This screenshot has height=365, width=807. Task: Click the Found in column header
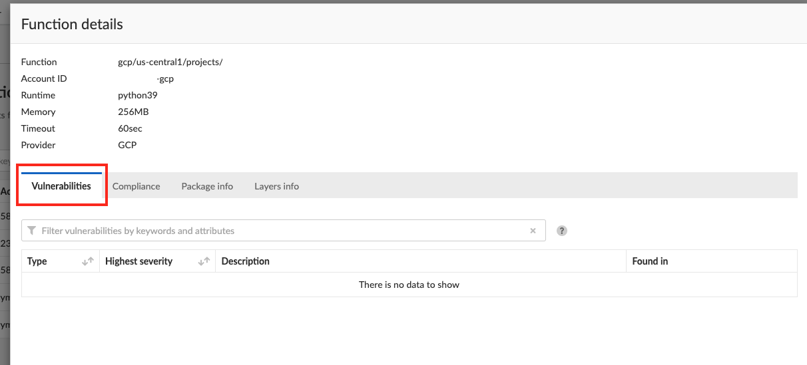650,261
